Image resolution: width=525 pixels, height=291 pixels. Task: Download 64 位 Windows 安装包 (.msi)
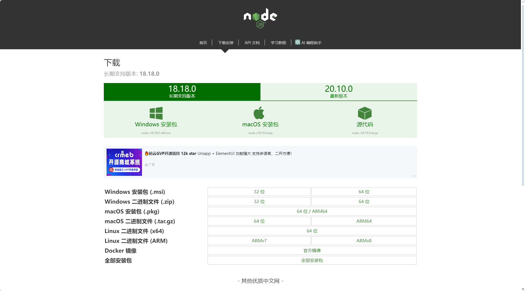pos(364,192)
